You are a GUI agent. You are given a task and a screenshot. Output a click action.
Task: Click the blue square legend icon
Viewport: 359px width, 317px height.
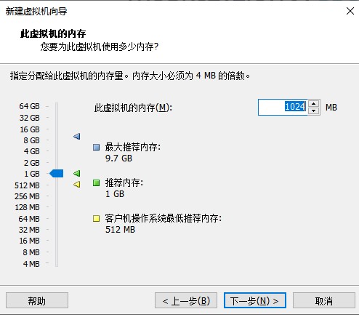click(x=97, y=147)
